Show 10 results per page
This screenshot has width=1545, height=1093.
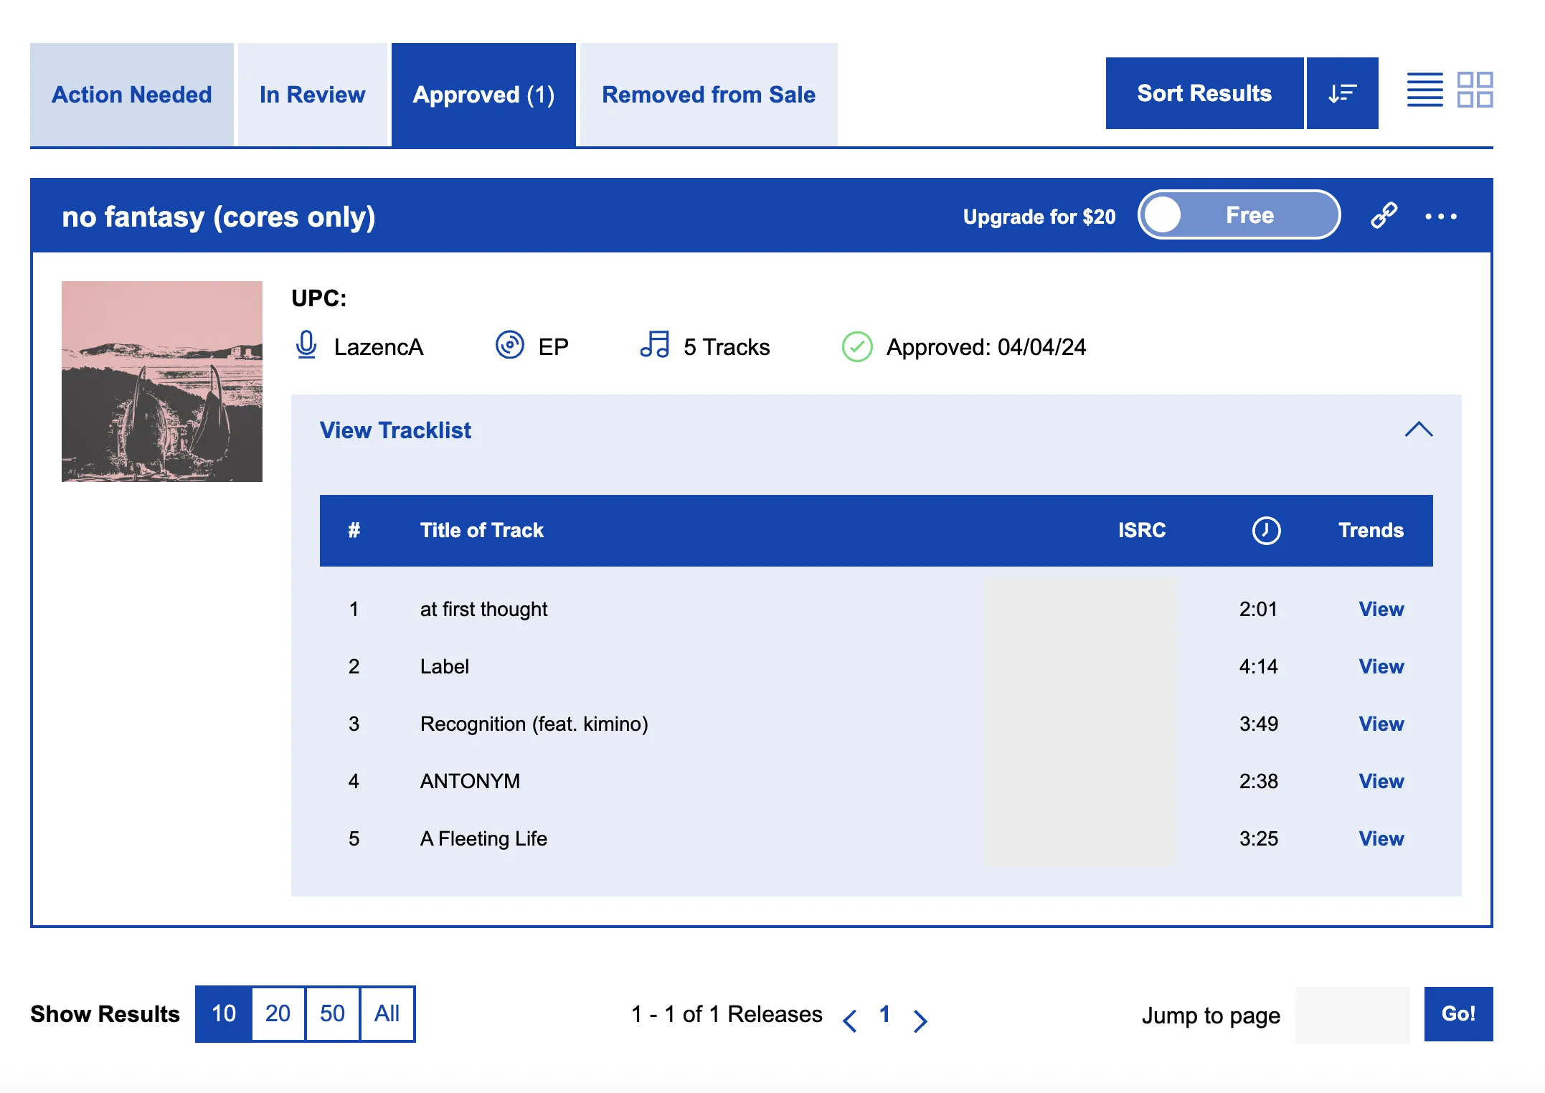(x=224, y=1013)
